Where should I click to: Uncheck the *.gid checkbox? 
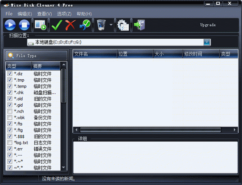tap(10, 105)
